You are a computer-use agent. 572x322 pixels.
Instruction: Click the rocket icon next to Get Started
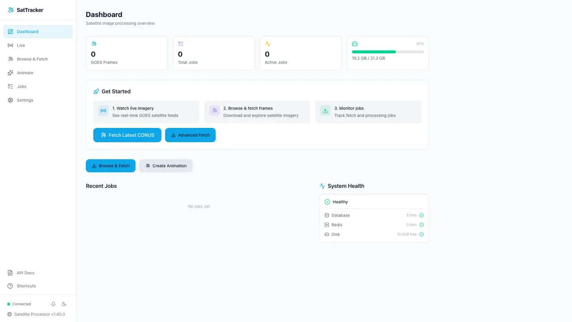coord(96,91)
